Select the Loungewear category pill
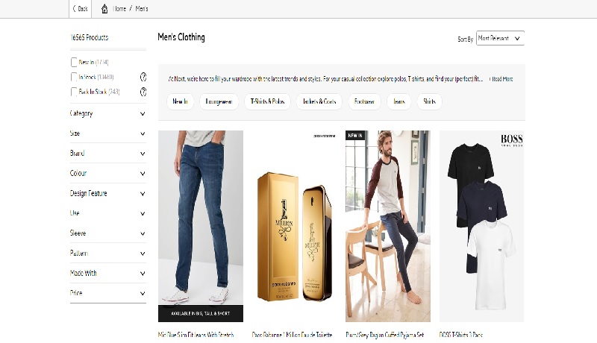597x343 pixels. [219, 101]
